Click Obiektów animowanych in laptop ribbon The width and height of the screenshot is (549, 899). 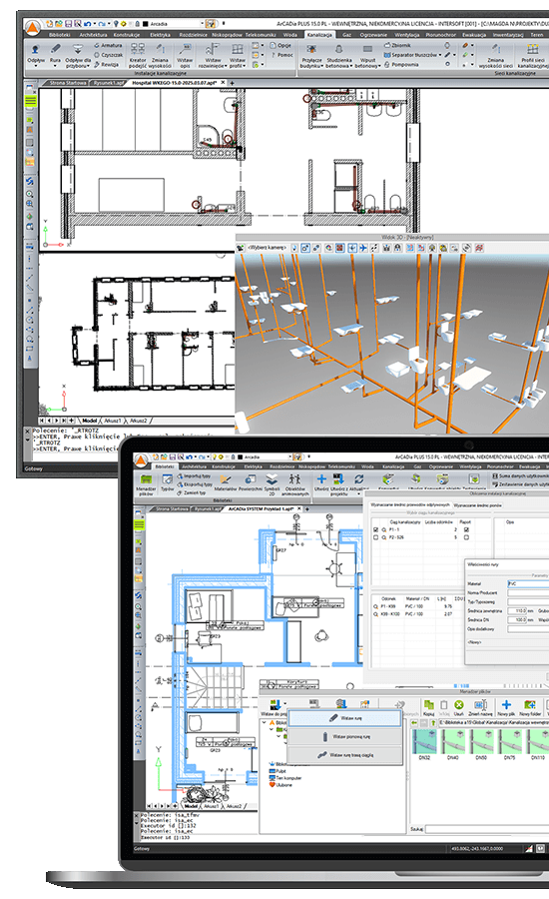294,484
